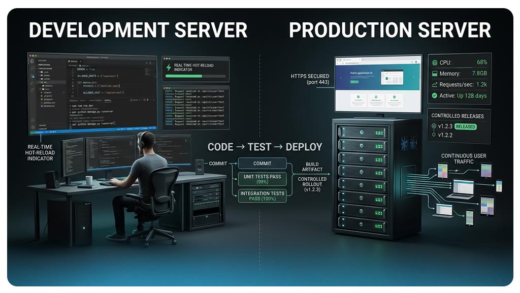This screenshot has height=293, width=520.
Task: Click the Memory icon in the stats panel
Action: [435, 74]
